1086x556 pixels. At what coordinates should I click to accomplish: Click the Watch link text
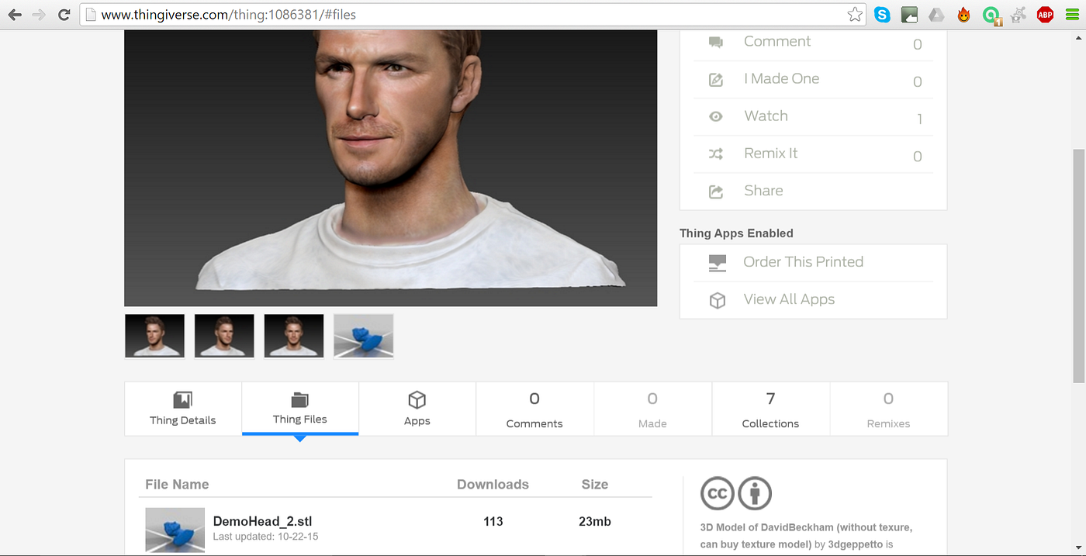pyautogui.click(x=766, y=116)
